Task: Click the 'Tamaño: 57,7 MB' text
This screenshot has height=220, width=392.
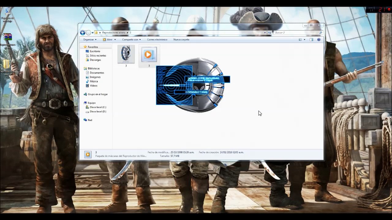Action: click(169, 156)
